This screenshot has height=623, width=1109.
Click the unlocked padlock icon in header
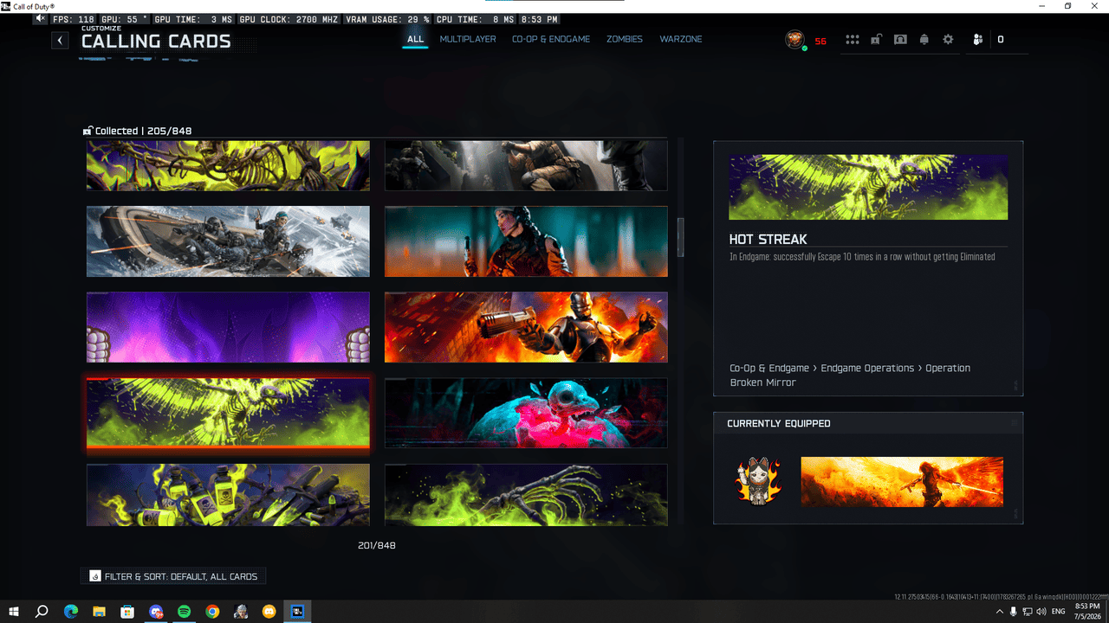(877, 39)
